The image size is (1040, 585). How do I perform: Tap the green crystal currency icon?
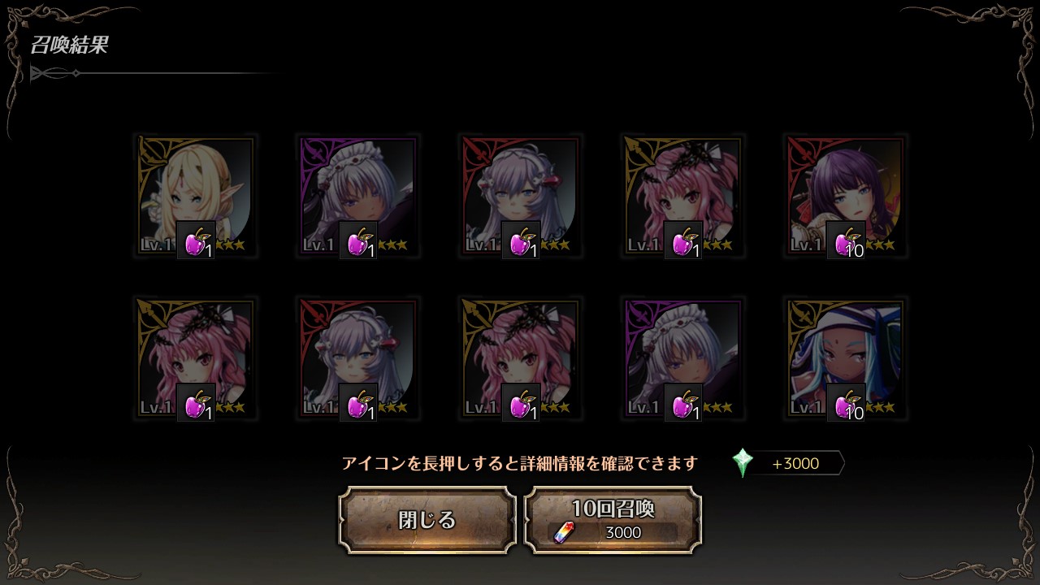click(743, 463)
